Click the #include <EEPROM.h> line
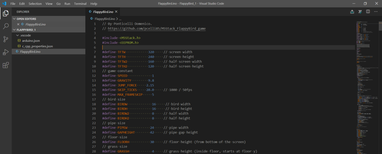The width and height of the screenshot is (382, 154). 120,43
